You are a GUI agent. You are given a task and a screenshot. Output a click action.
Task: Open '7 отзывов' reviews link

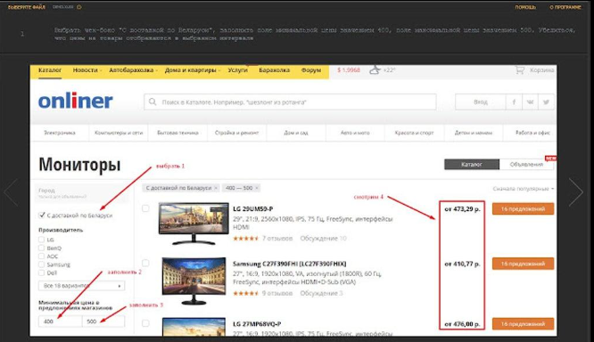point(277,239)
